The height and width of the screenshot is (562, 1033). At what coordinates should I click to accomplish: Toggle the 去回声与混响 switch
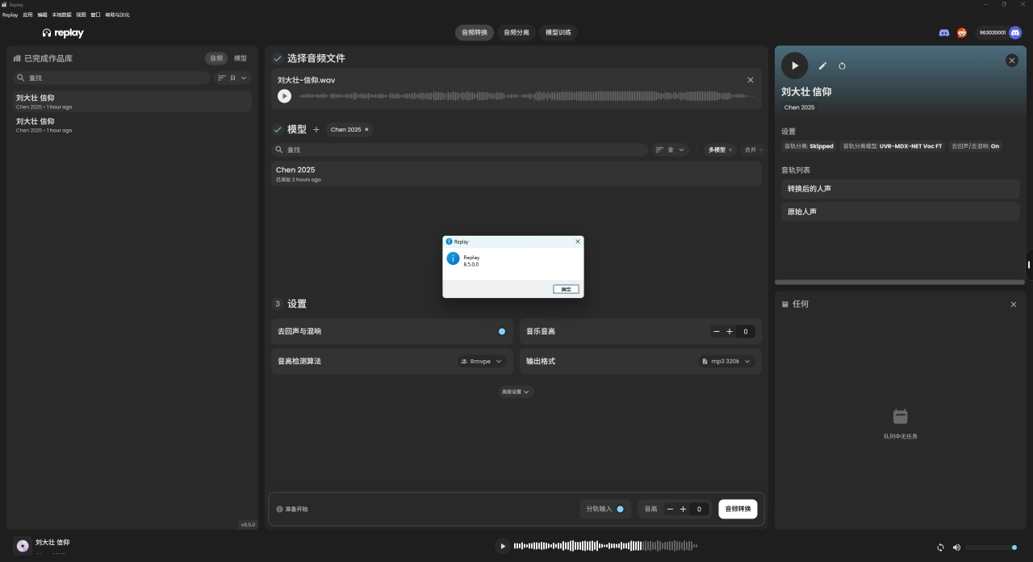tap(501, 331)
